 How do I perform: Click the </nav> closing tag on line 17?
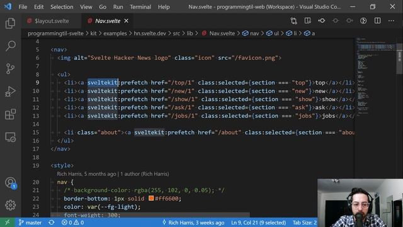60,149
